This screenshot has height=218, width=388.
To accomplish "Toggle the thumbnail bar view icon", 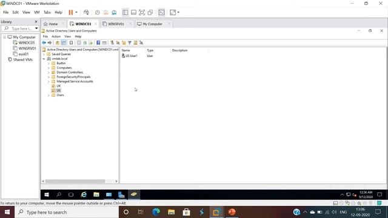I will point(133,12).
